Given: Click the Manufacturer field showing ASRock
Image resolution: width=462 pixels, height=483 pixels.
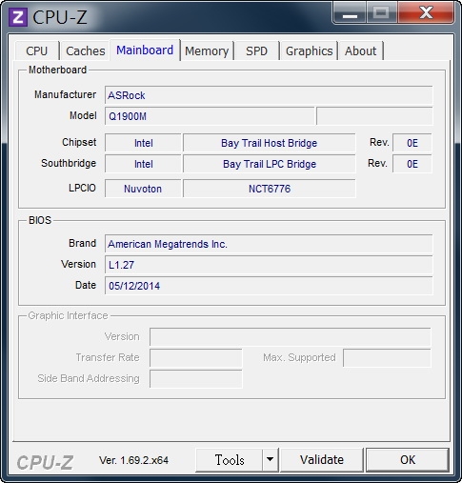Looking at the screenshot, I should [269, 95].
